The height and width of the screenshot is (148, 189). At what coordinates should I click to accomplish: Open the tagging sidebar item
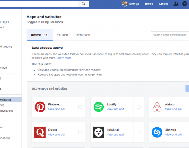pos(6,47)
